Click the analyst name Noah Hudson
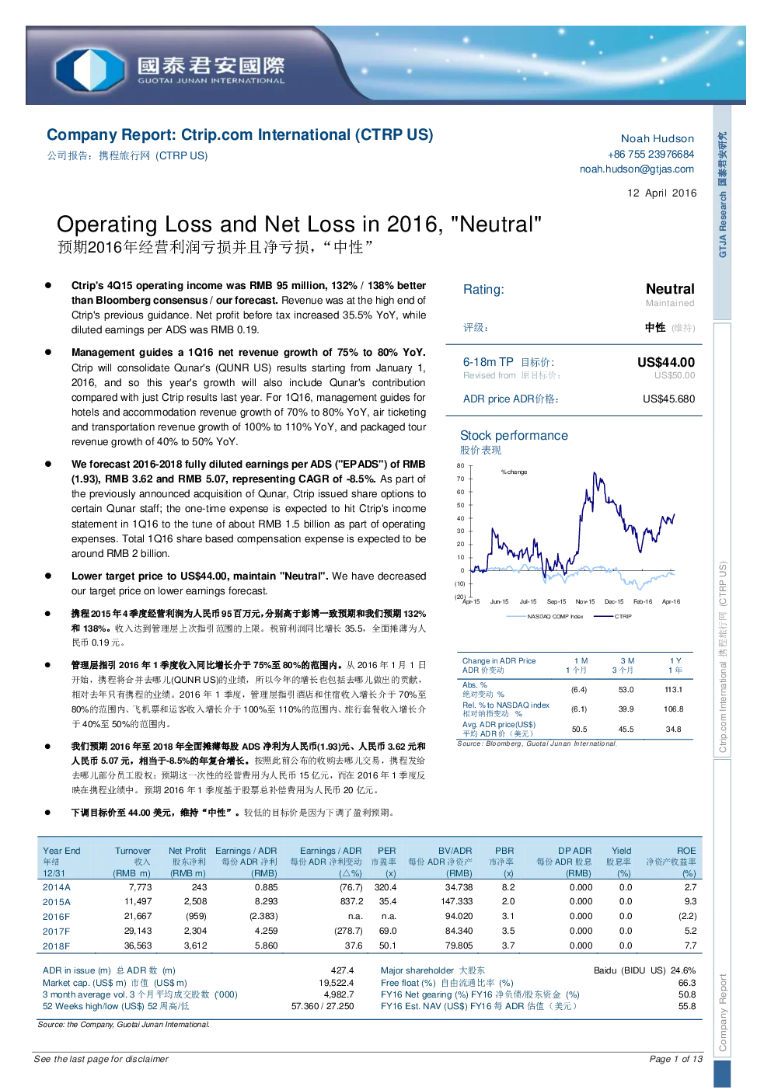 (657, 138)
